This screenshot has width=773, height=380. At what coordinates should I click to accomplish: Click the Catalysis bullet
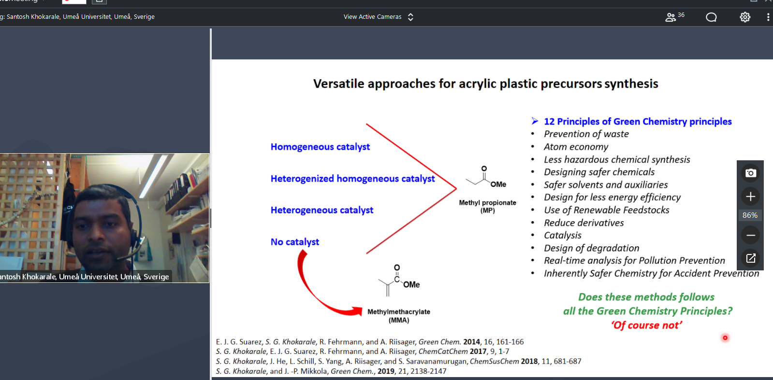point(563,236)
